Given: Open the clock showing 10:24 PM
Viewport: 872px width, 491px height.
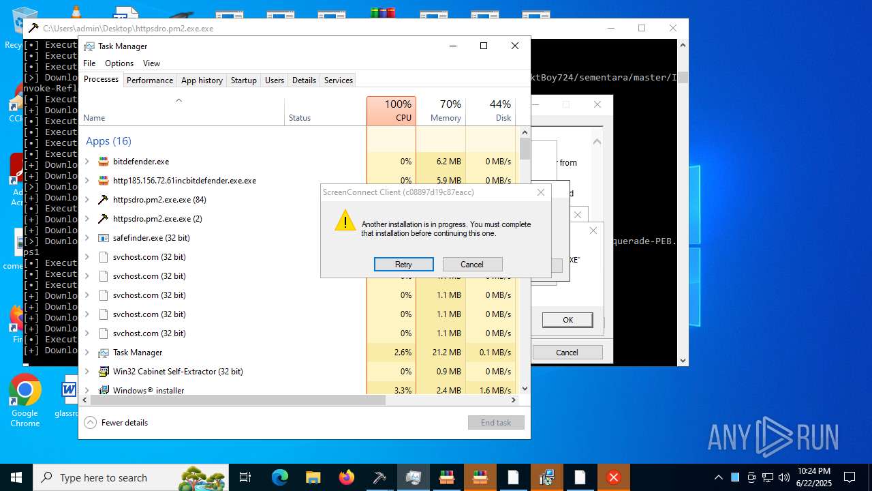Looking at the screenshot, I should pos(813,477).
